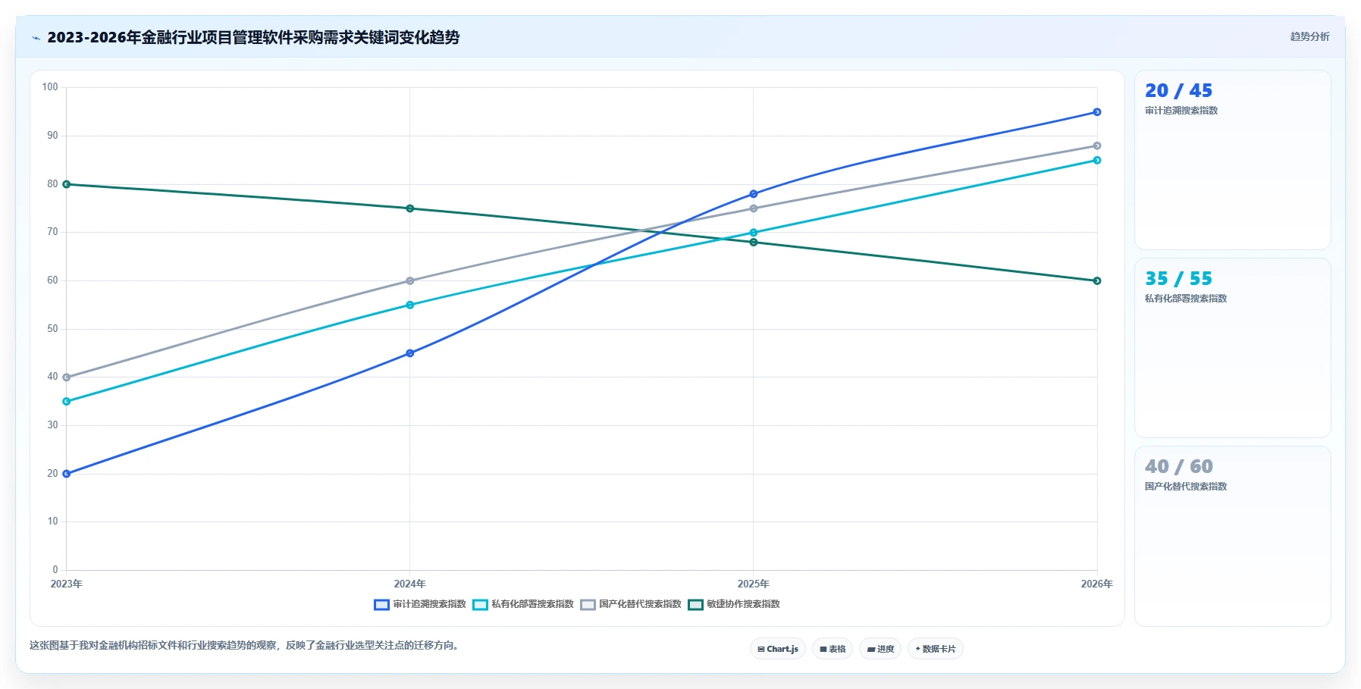Click the 100 y-axis tick label
This screenshot has height=689, width=1361.
[x=50, y=87]
